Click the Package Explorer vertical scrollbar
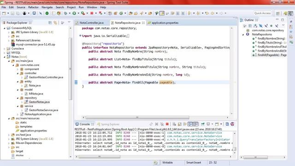The image size is (295, 166). tap(71, 69)
